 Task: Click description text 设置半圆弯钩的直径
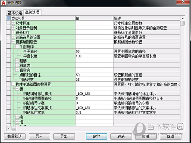130,51
